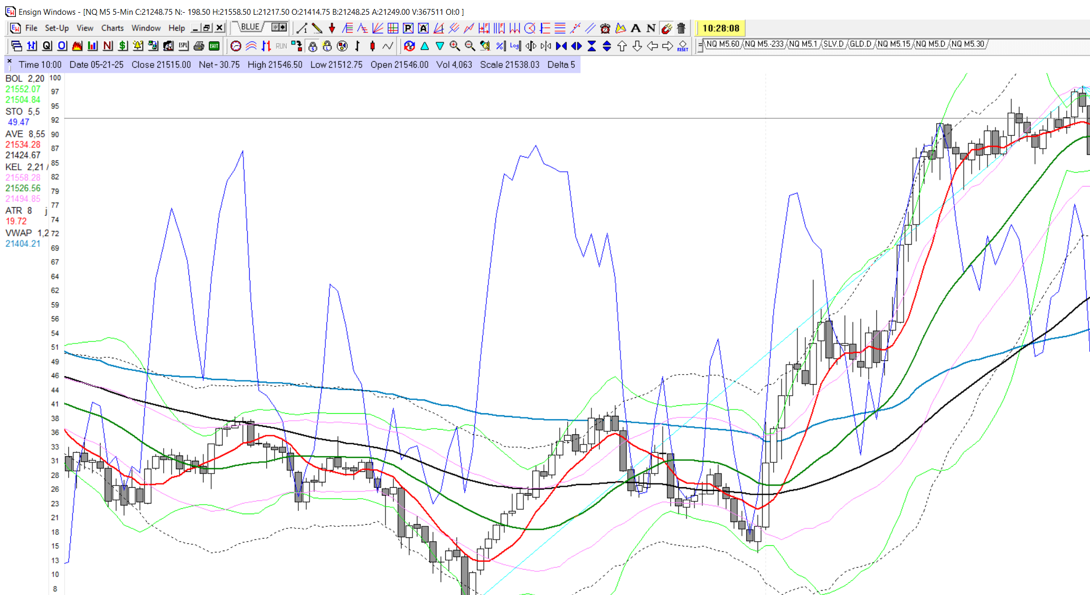
Task: Switch to line chart style icon
Action: [x=388, y=46]
